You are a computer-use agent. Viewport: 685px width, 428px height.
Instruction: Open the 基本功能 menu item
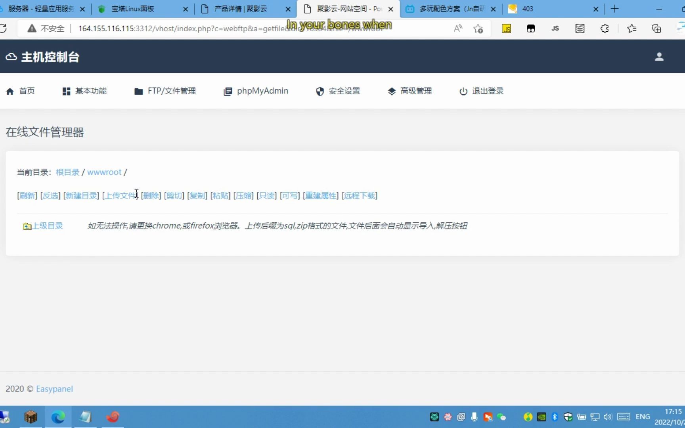click(84, 91)
